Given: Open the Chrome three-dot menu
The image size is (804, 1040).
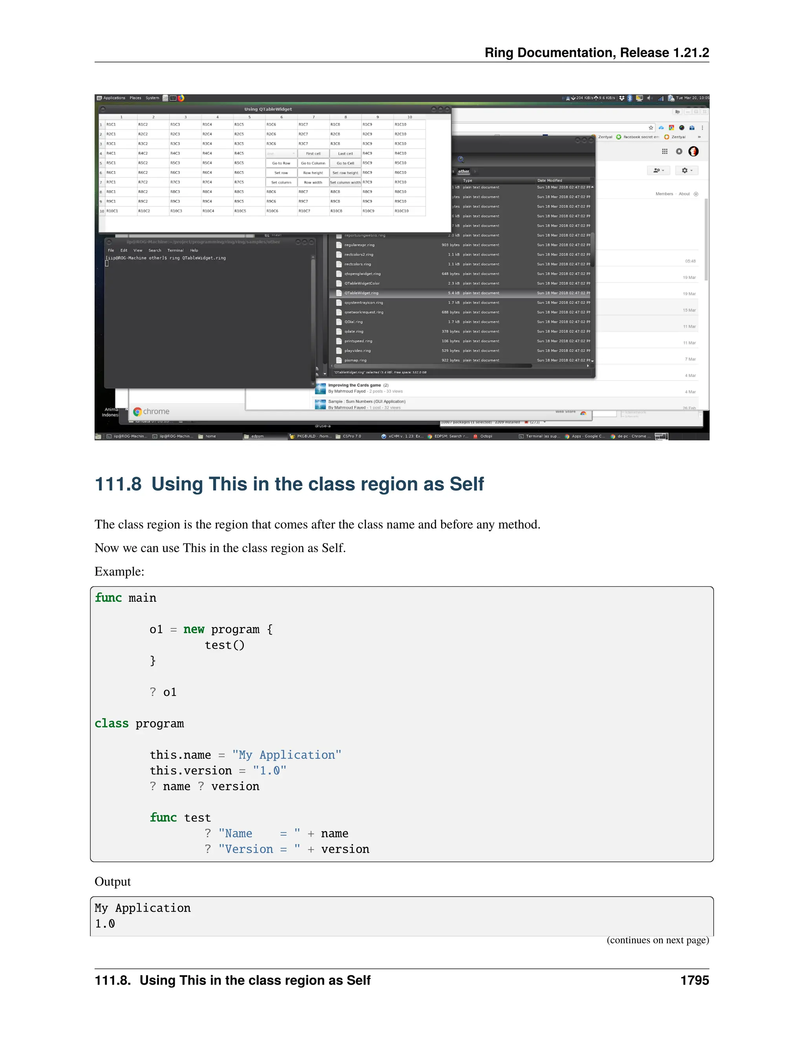Looking at the screenshot, I should [702, 128].
